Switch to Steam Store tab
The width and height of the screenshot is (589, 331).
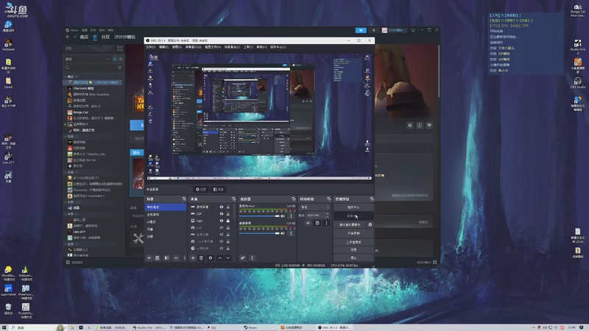[84, 37]
